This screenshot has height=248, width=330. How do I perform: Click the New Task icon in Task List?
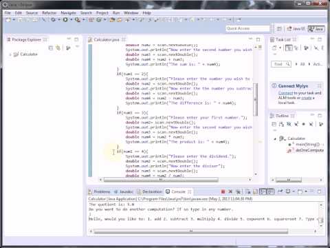point(274,48)
